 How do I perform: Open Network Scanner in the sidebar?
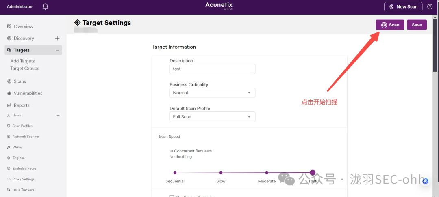[26, 137]
